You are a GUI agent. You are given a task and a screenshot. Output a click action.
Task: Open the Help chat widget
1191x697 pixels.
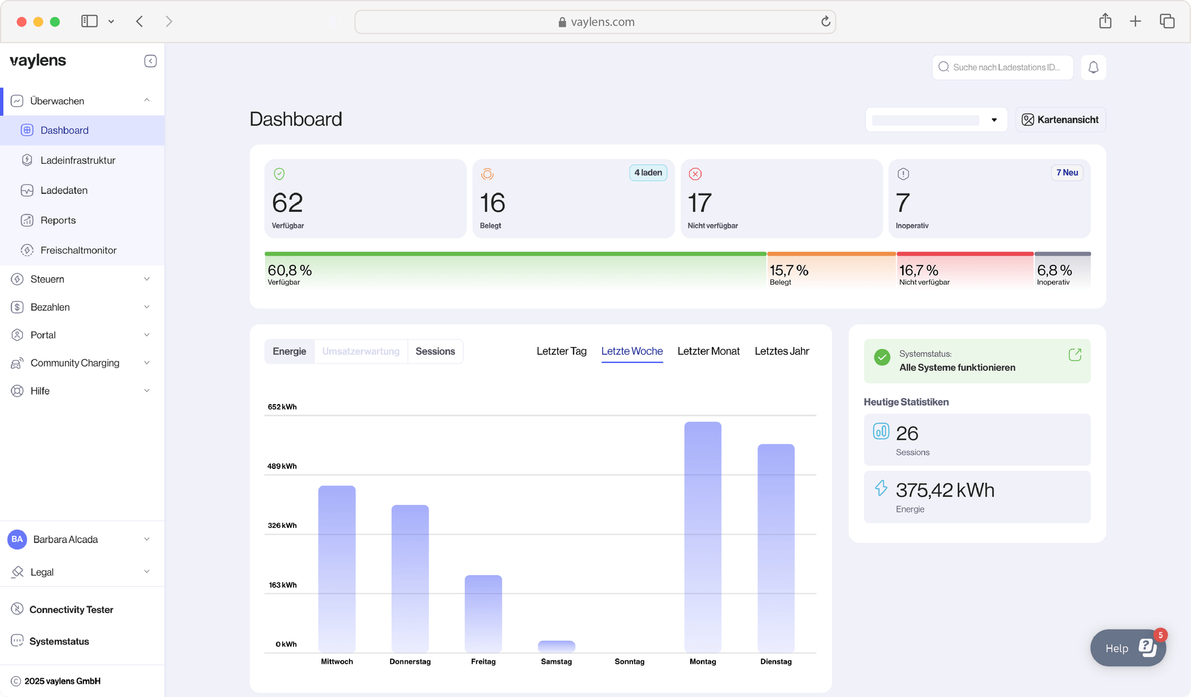coord(1128,648)
